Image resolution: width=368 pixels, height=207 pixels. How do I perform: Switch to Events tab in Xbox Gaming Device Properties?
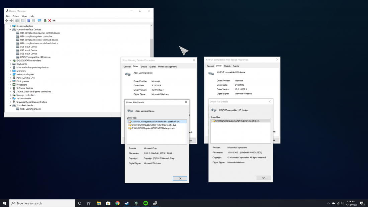[152, 67]
